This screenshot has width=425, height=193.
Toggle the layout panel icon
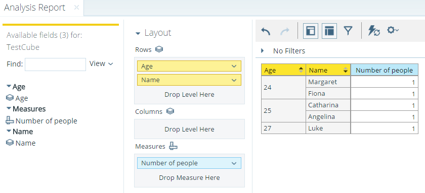(x=329, y=31)
